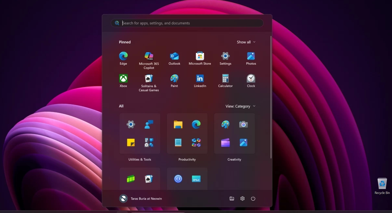Launch Microsoft 365 Copilot

click(x=149, y=60)
